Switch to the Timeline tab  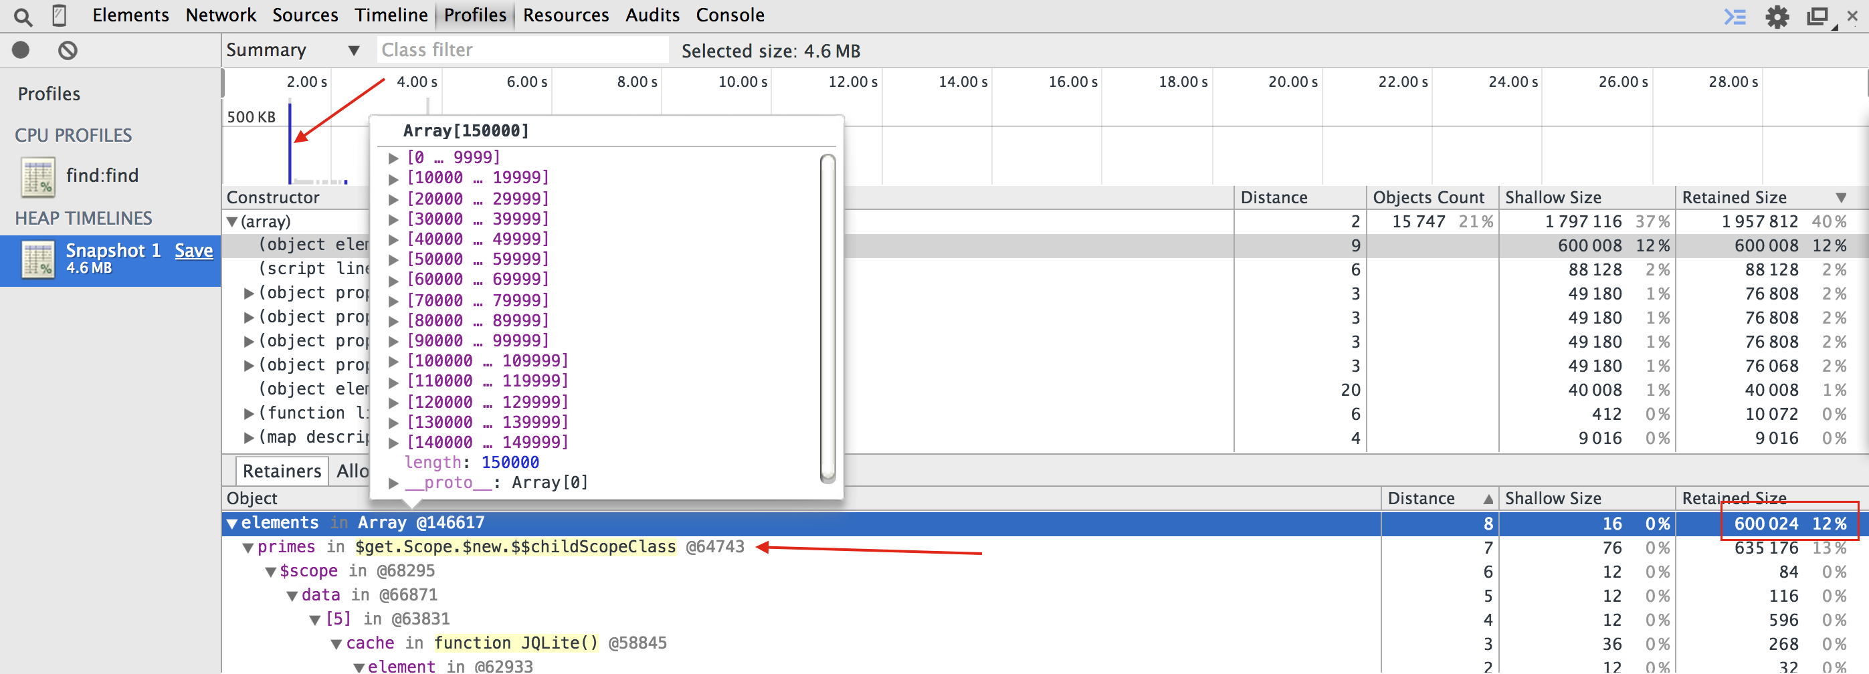[391, 15]
